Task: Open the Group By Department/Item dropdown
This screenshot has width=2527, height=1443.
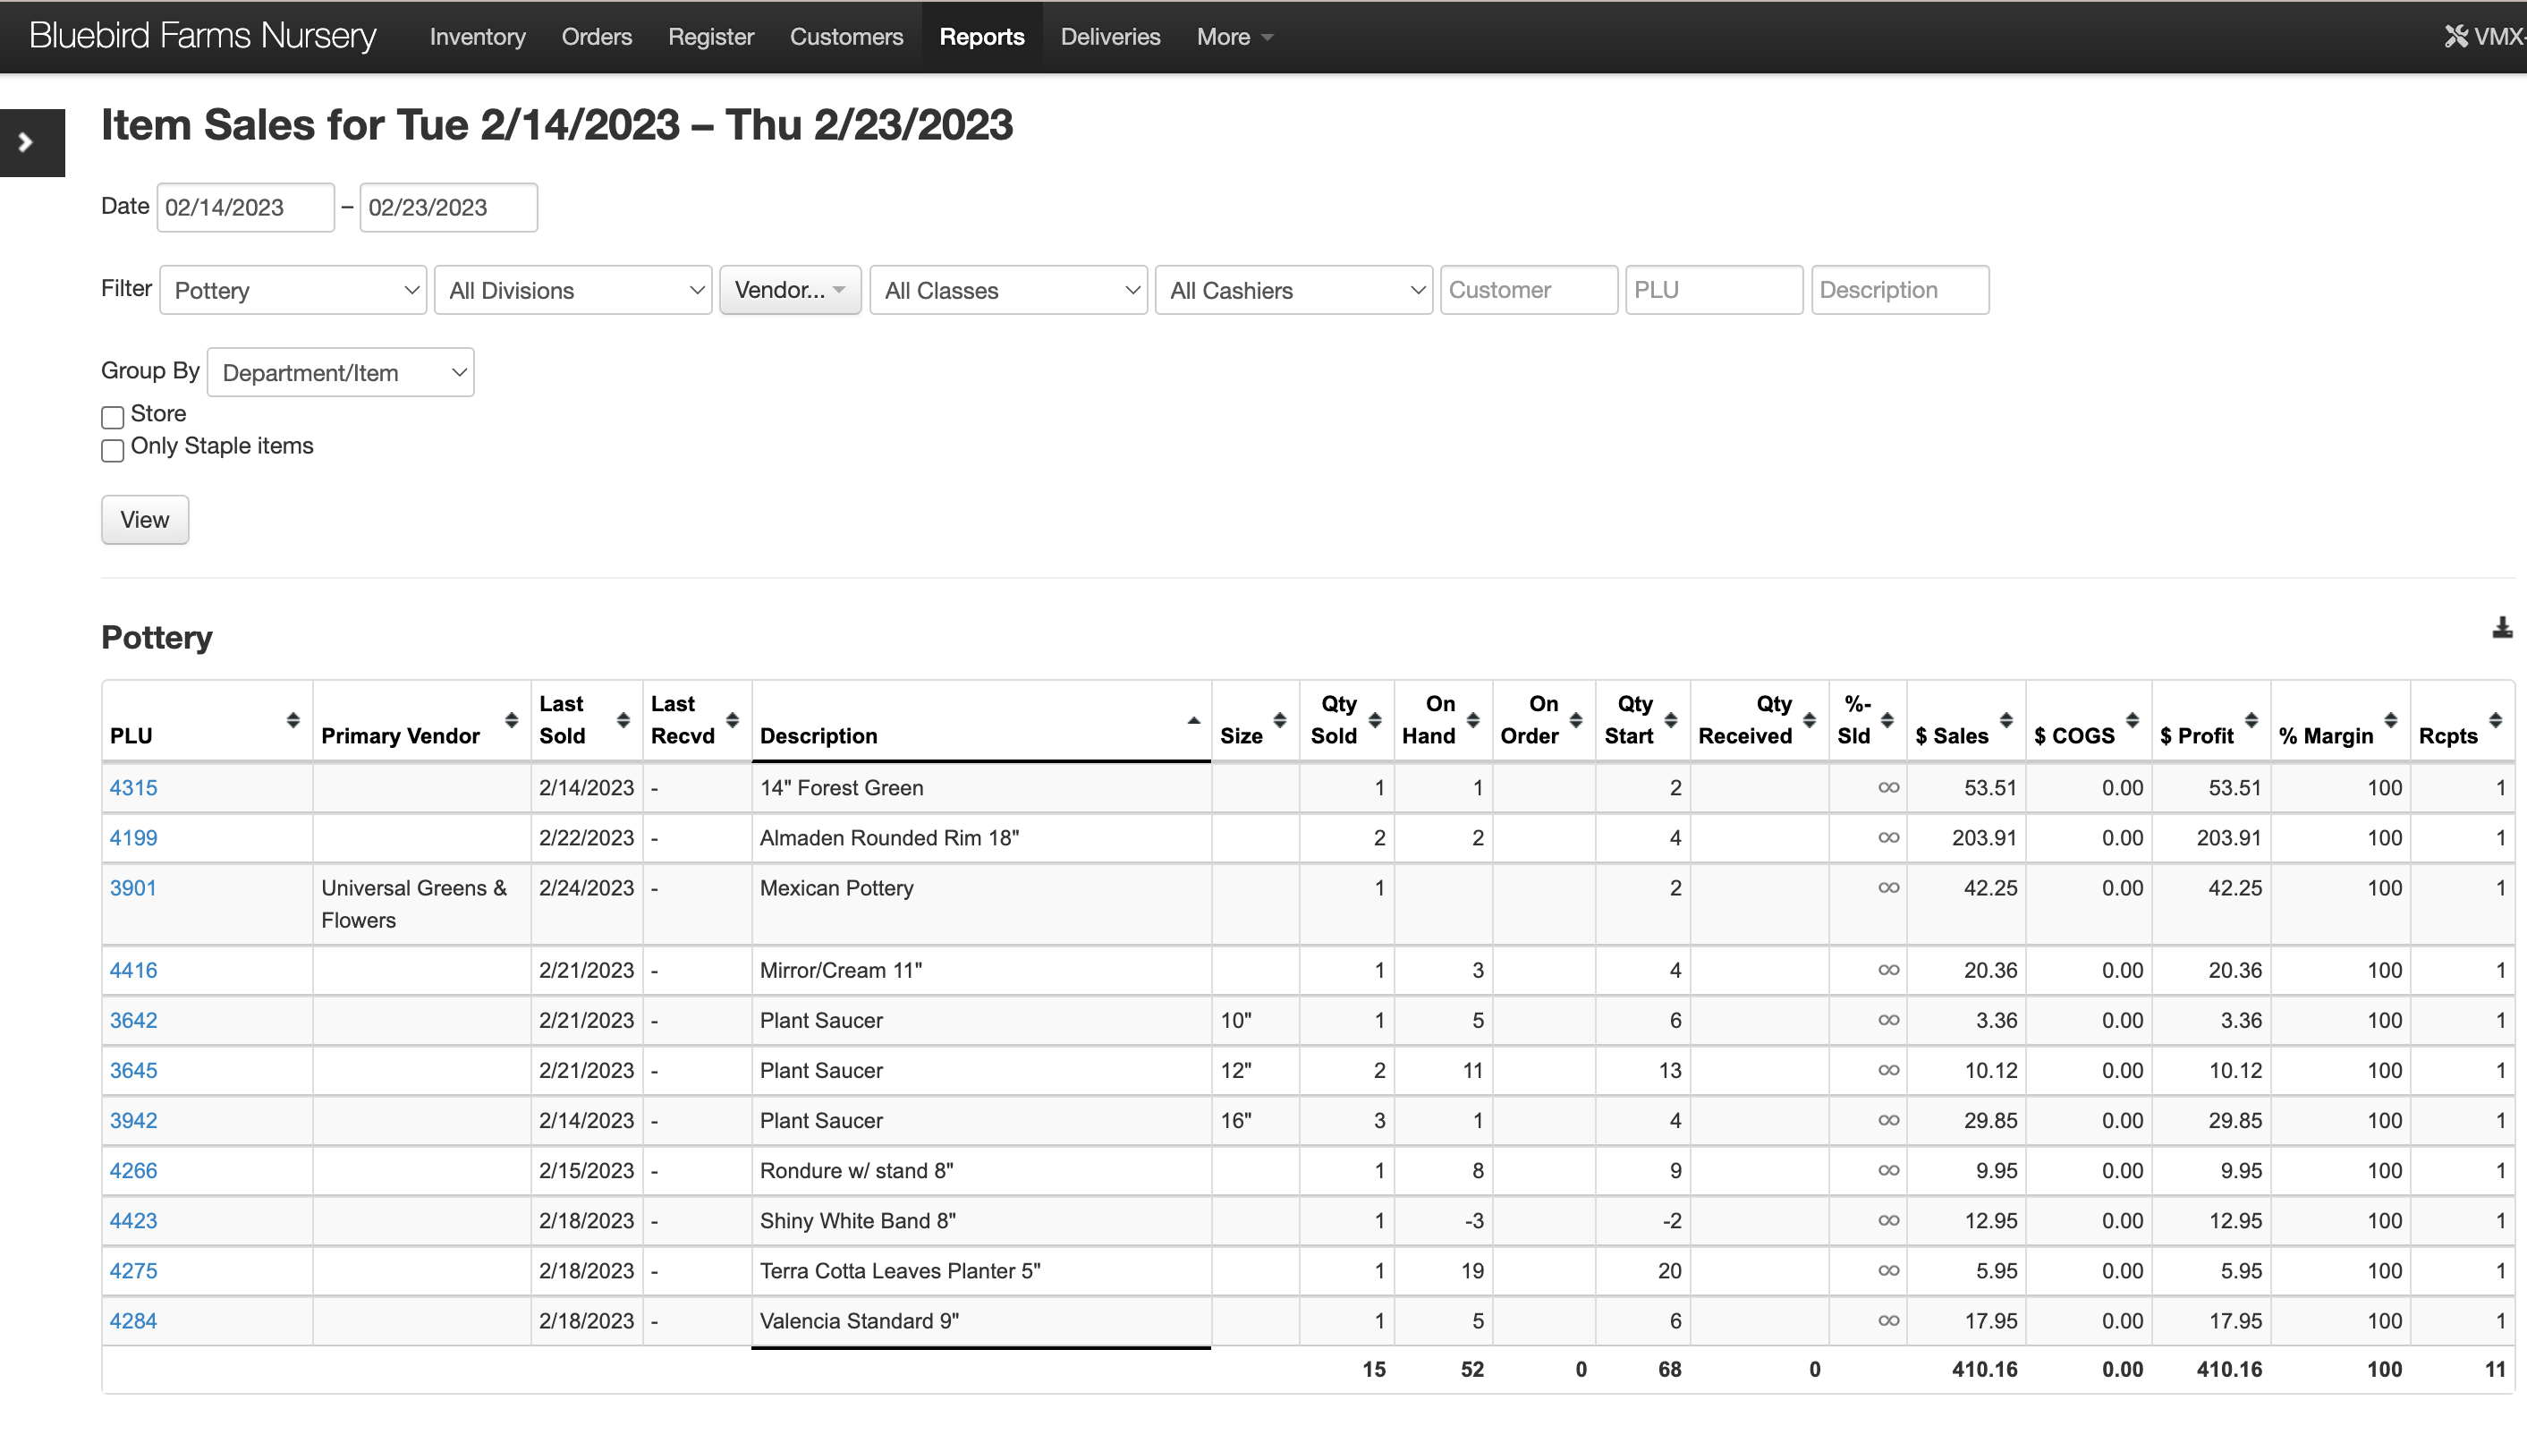Action: (x=341, y=373)
